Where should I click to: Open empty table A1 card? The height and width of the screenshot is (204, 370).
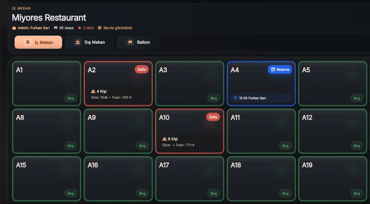[47, 84]
